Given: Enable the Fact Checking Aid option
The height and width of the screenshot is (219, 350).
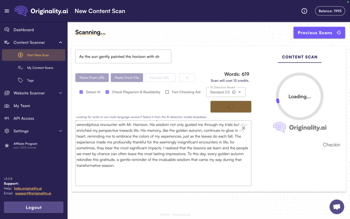Looking at the screenshot, I should 166,92.
